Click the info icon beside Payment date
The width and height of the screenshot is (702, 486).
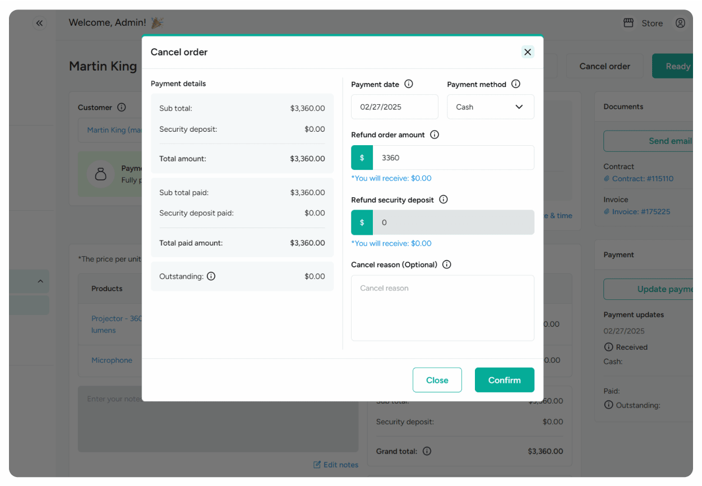409,84
